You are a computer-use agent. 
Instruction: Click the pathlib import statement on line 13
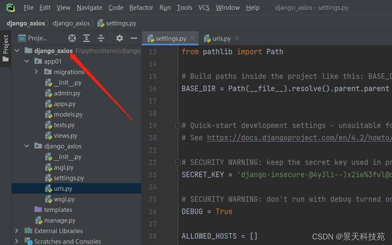coord(232,52)
